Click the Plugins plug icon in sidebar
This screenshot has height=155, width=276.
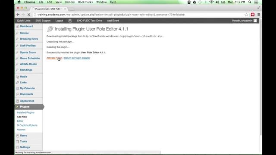click(x=17, y=107)
